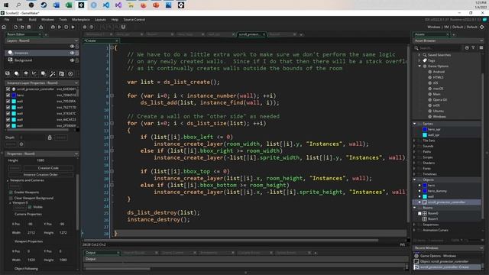Screen dimensions: 489x275
Task: Collapse the Objects folder in Asset Browser
Action: click(x=415, y=180)
